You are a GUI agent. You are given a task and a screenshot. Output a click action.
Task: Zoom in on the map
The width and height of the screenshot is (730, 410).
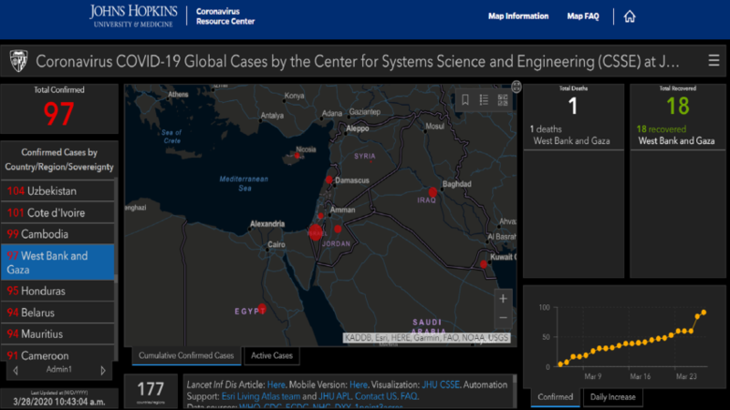(x=503, y=298)
